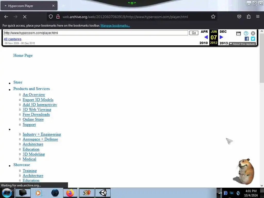
Task: Open the Pocket save icon
Action: 239,17
